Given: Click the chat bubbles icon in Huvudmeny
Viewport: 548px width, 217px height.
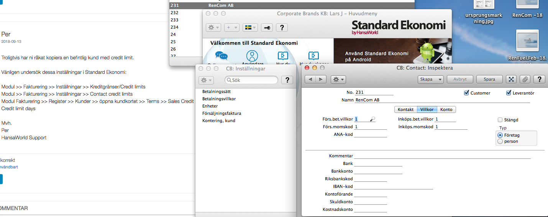Looking at the screenshot, I should tap(221, 56).
